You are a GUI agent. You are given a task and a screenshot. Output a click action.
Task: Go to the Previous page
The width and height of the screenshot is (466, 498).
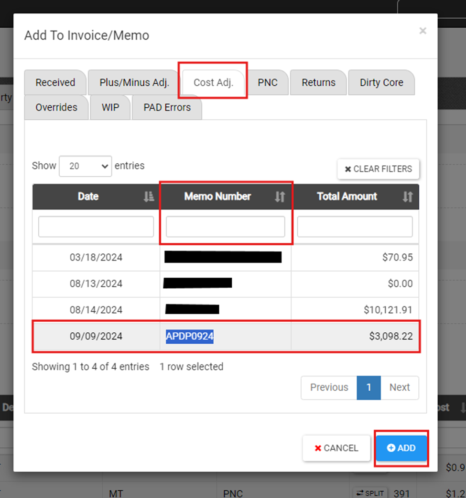tap(329, 387)
